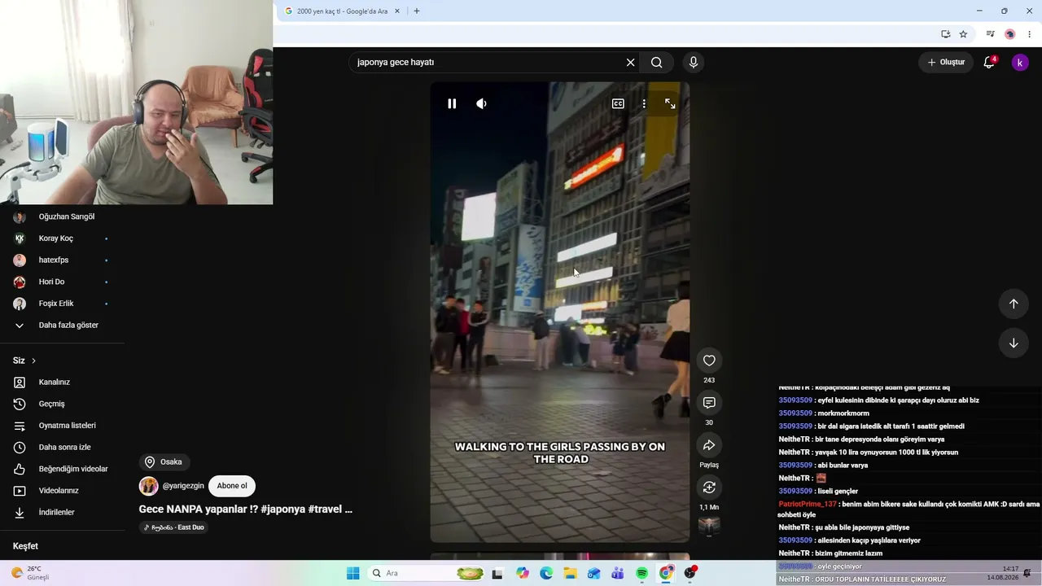
Task: Open Microsoft Teams from the taskbar
Action: (x=618, y=573)
